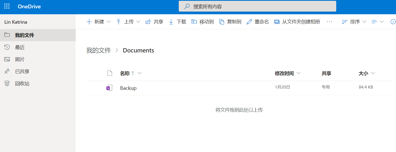Click the Backup OneNote file icon
396x152 pixels.
pyautogui.click(x=109, y=88)
